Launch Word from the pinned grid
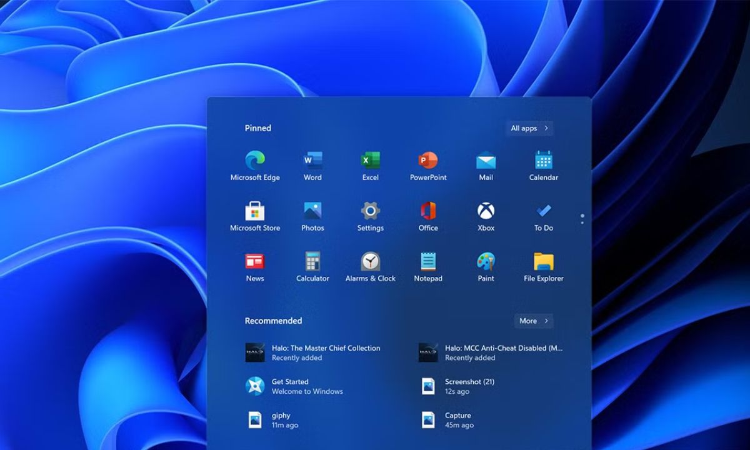The width and height of the screenshot is (750, 450). tap(312, 166)
